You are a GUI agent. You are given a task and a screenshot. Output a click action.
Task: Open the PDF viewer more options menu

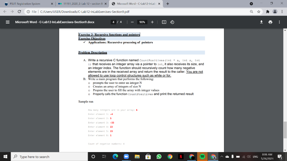(x=279, y=22)
